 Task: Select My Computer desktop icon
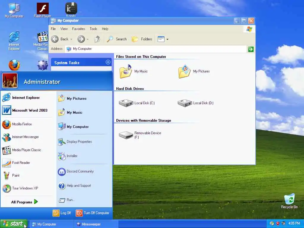14,10
